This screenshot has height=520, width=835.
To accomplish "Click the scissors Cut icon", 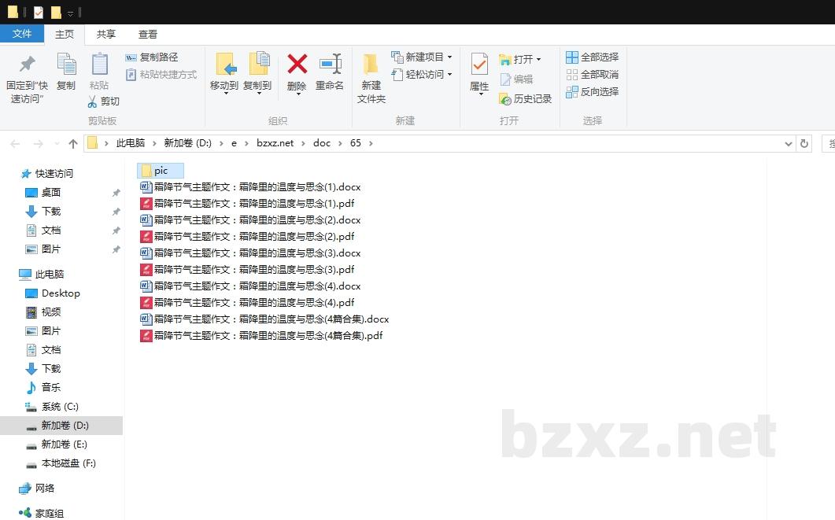I will click(x=93, y=101).
